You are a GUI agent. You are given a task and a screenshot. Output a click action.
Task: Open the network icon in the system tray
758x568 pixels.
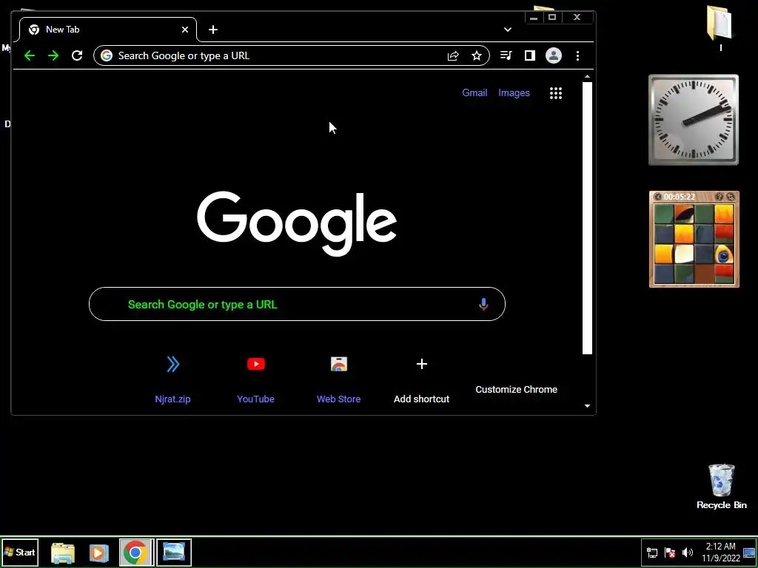coord(652,553)
